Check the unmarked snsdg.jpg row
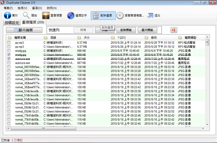The image size is (217, 143). click(x=9, y=50)
